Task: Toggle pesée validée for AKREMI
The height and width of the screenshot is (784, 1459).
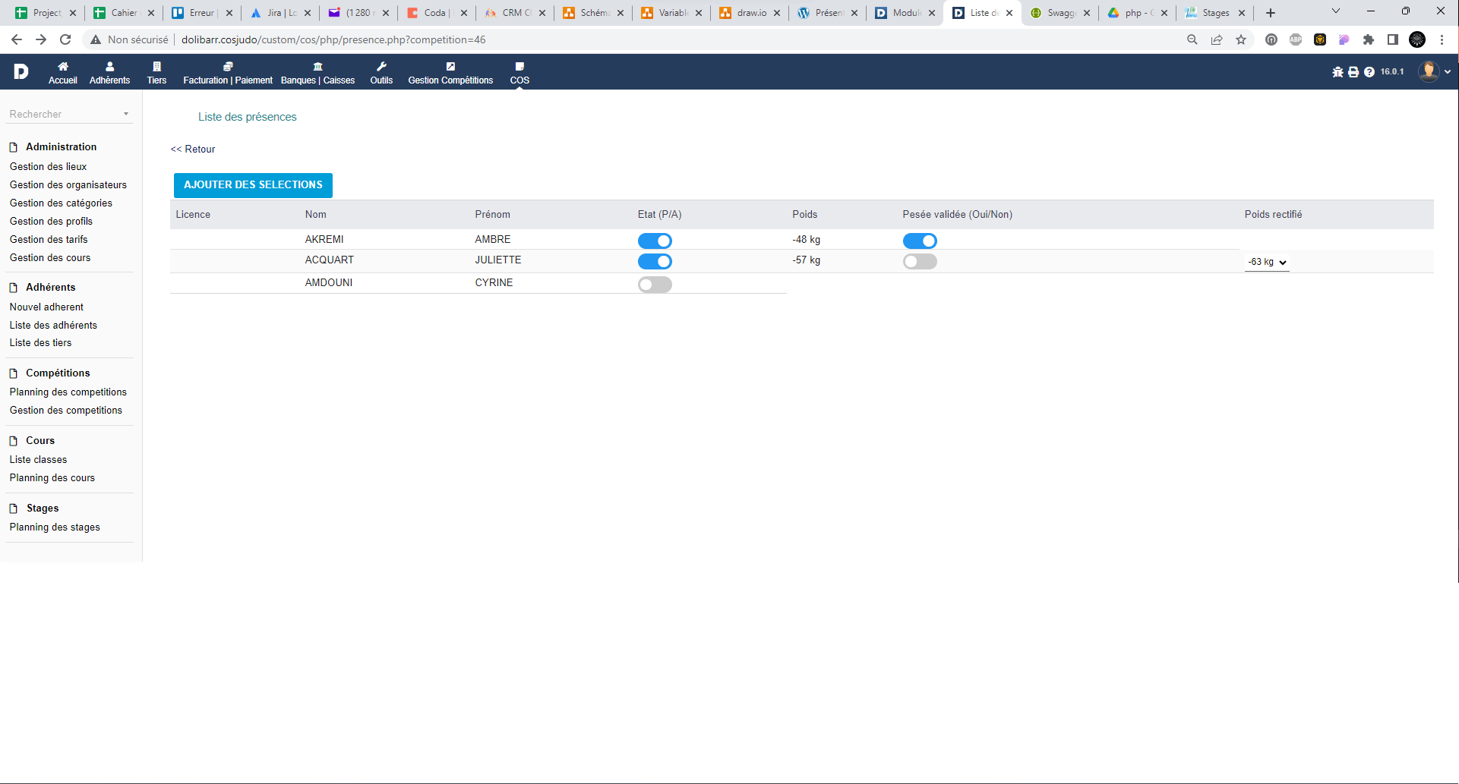Action: pyautogui.click(x=920, y=241)
